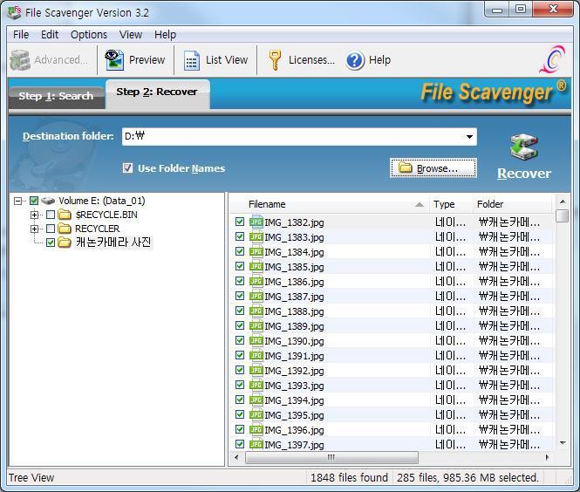Click the JPG icon of IMG_1389.jpg
The width and height of the screenshot is (580, 492).
pos(256,325)
